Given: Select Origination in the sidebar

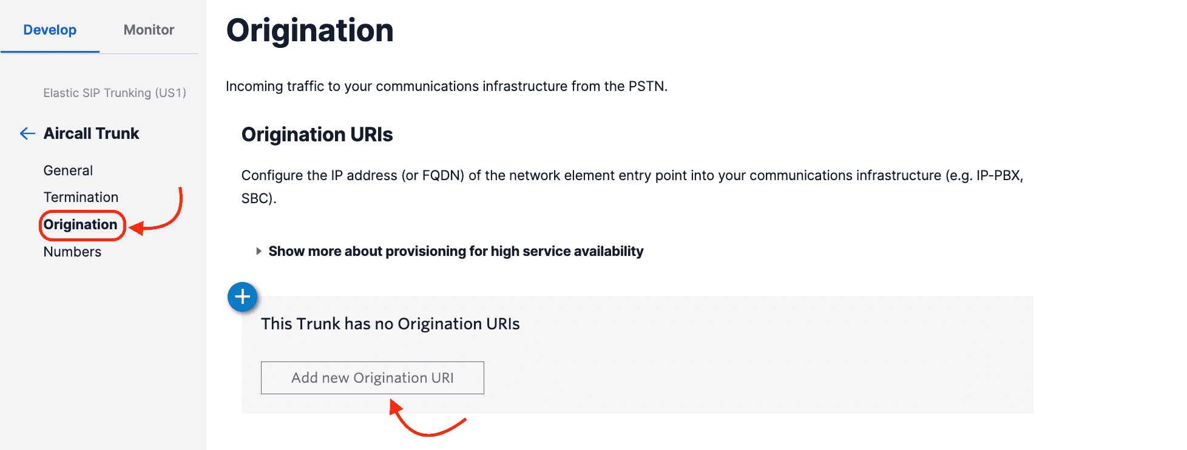Looking at the screenshot, I should click(x=80, y=224).
